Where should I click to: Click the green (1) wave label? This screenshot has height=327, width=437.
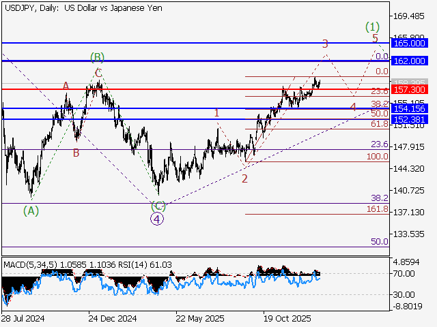372,27
